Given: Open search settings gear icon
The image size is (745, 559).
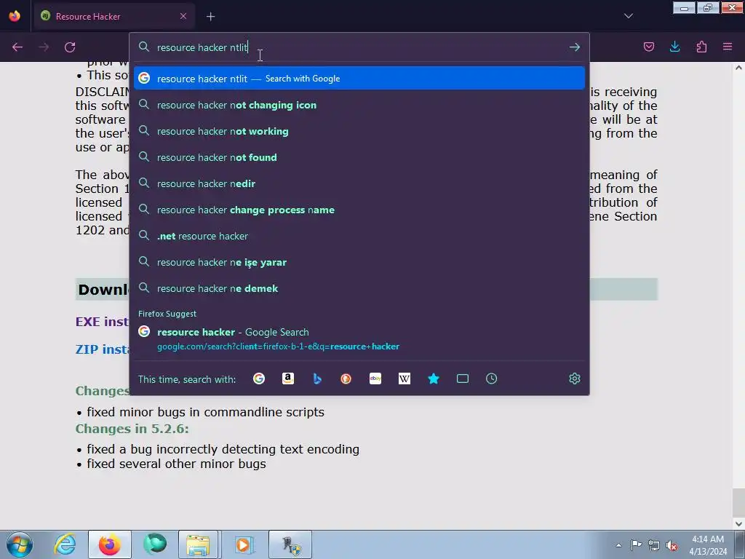Looking at the screenshot, I should pos(575,378).
